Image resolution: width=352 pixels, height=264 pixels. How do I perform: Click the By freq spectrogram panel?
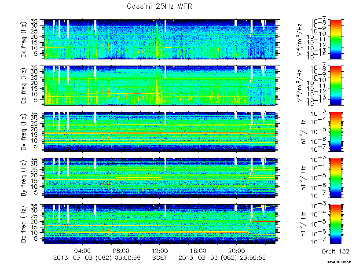(x=159, y=178)
